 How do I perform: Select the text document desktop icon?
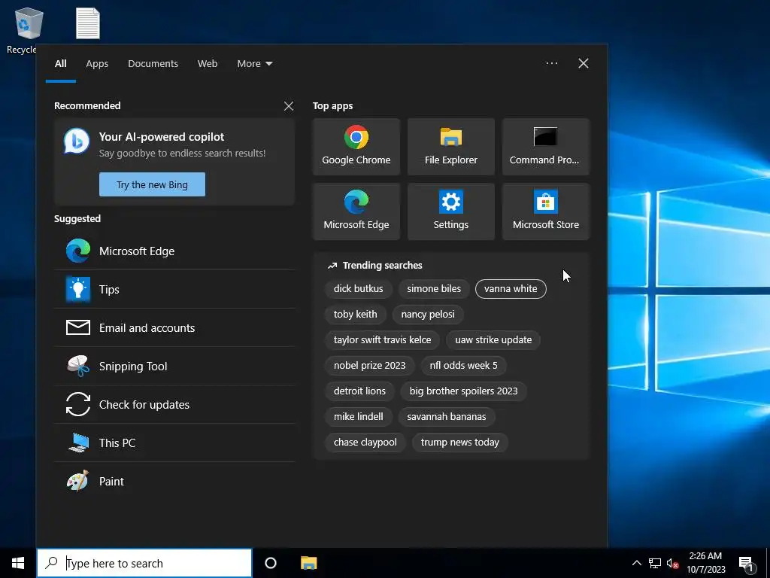(x=88, y=23)
